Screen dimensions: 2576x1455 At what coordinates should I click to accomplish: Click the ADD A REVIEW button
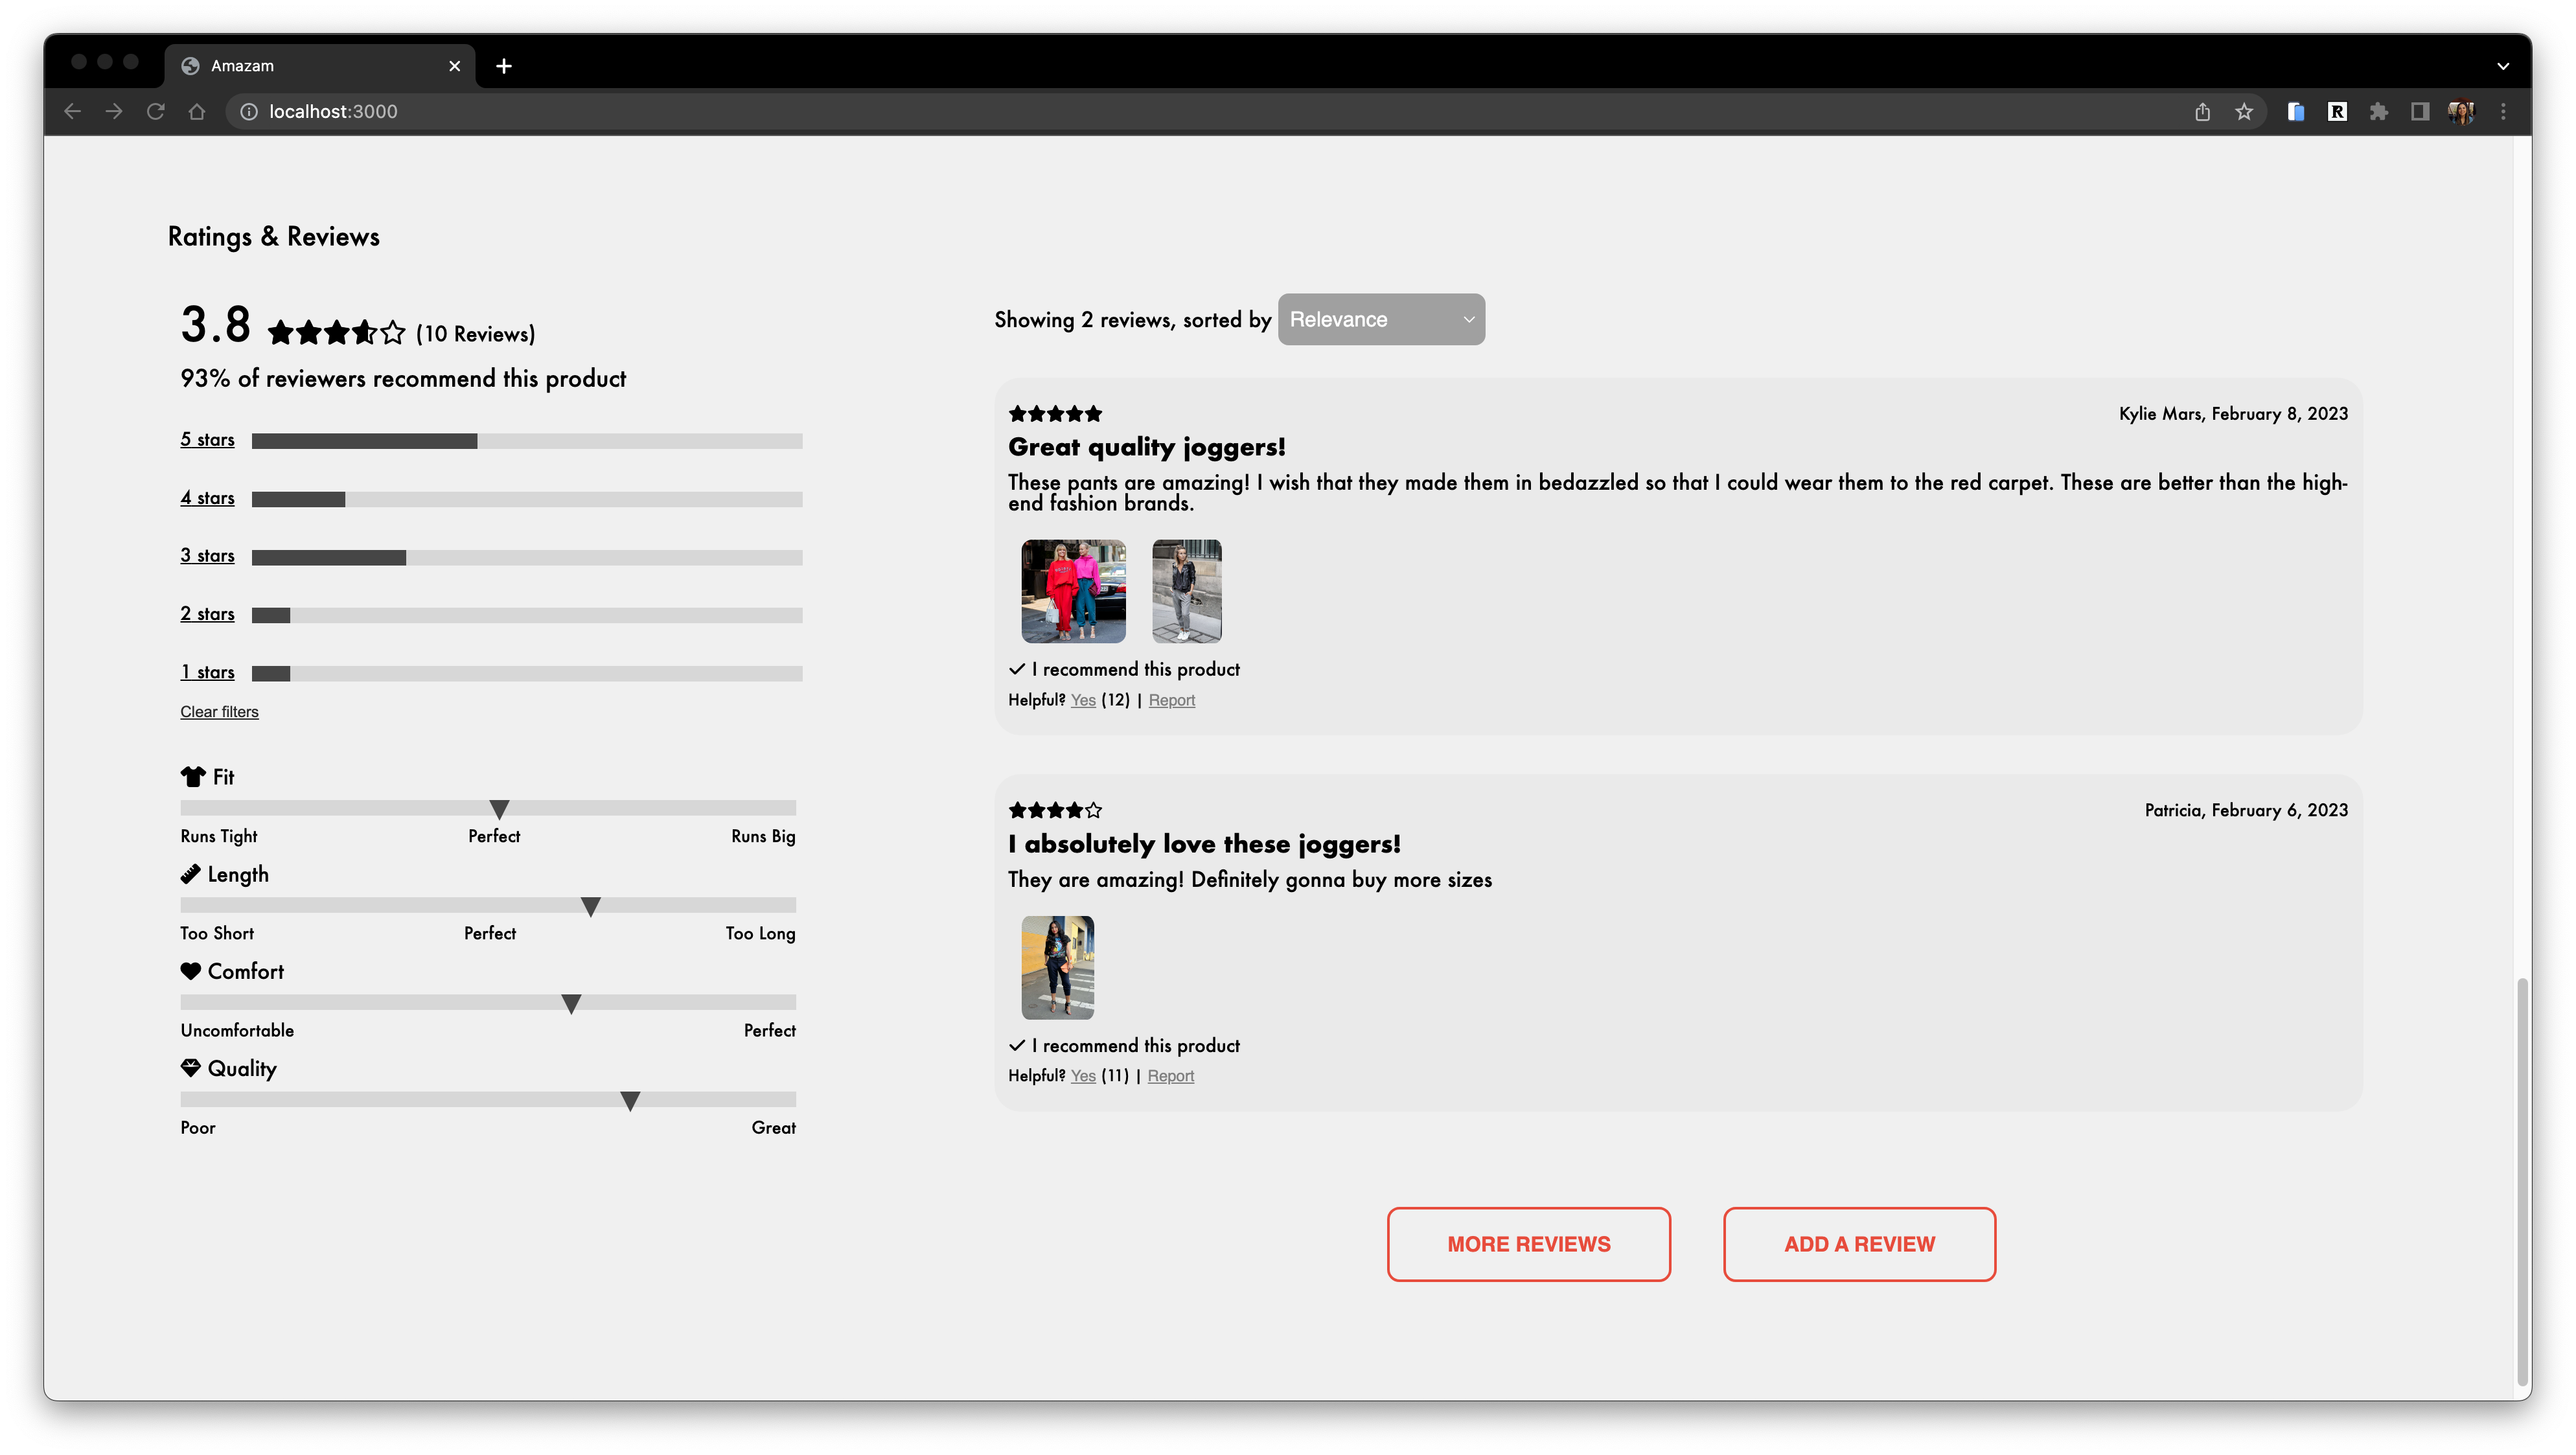click(x=1859, y=1244)
